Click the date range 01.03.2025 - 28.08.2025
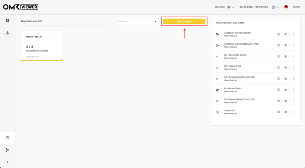305x168 pixels. click(x=254, y=7)
